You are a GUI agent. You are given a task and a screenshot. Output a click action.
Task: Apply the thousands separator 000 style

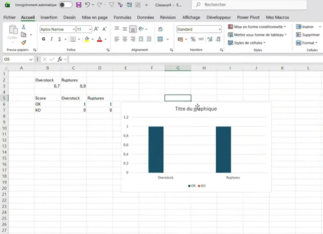201,39
